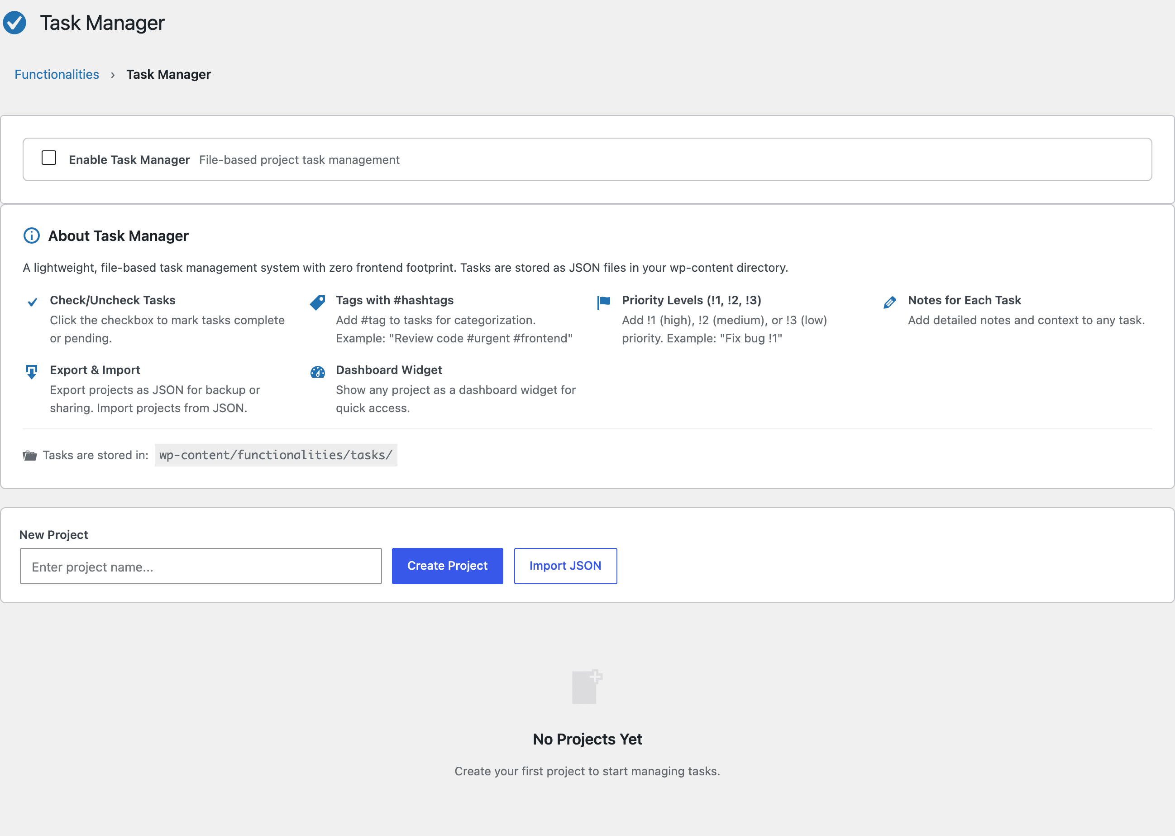
Task: Click the blue checkmark Task Manager logo
Action: point(14,23)
